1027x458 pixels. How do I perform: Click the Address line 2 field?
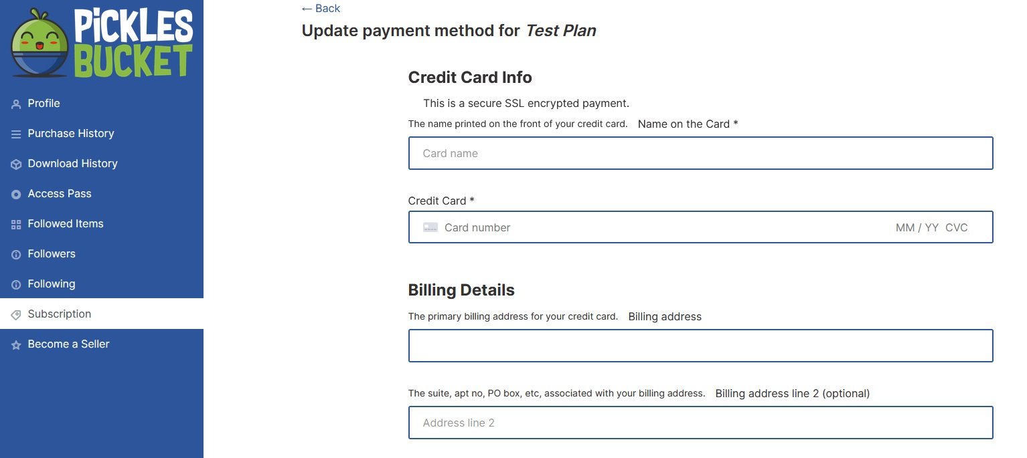(x=700, y=423)
